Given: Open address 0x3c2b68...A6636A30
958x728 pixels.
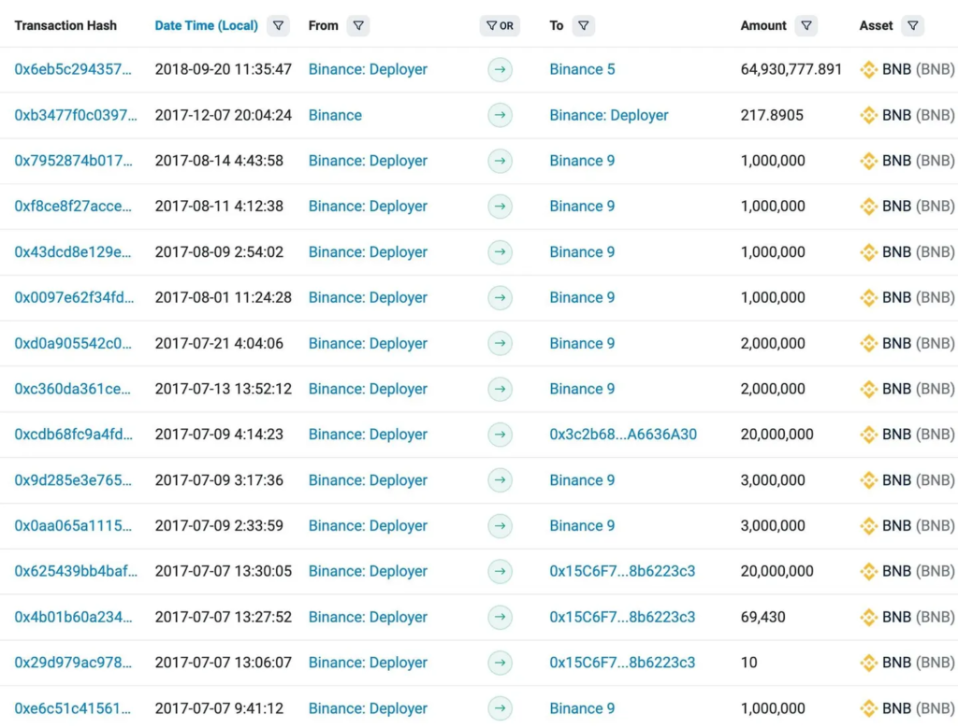Looking at the screenshot, I should (x=623, y=435).
